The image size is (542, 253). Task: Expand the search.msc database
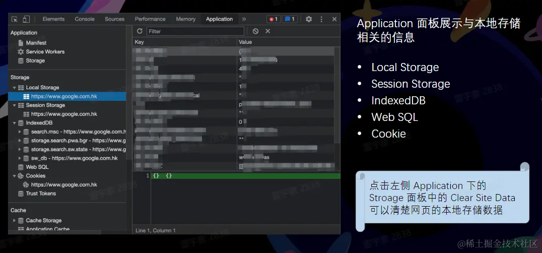20,132
